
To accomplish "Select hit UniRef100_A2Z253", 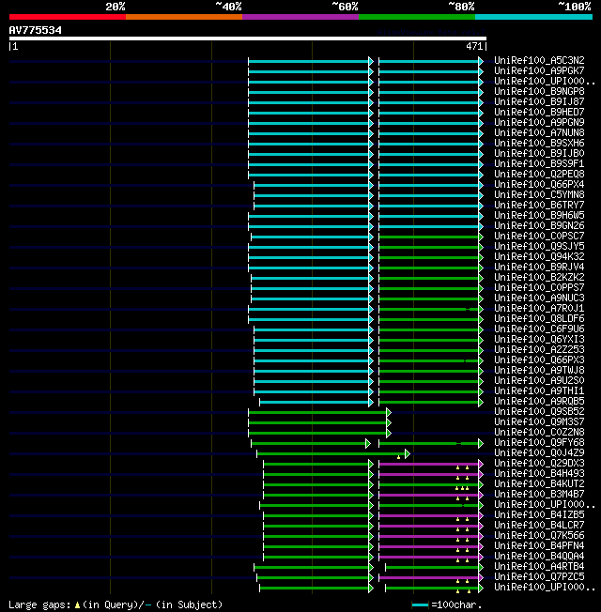I will click(539, 350).
